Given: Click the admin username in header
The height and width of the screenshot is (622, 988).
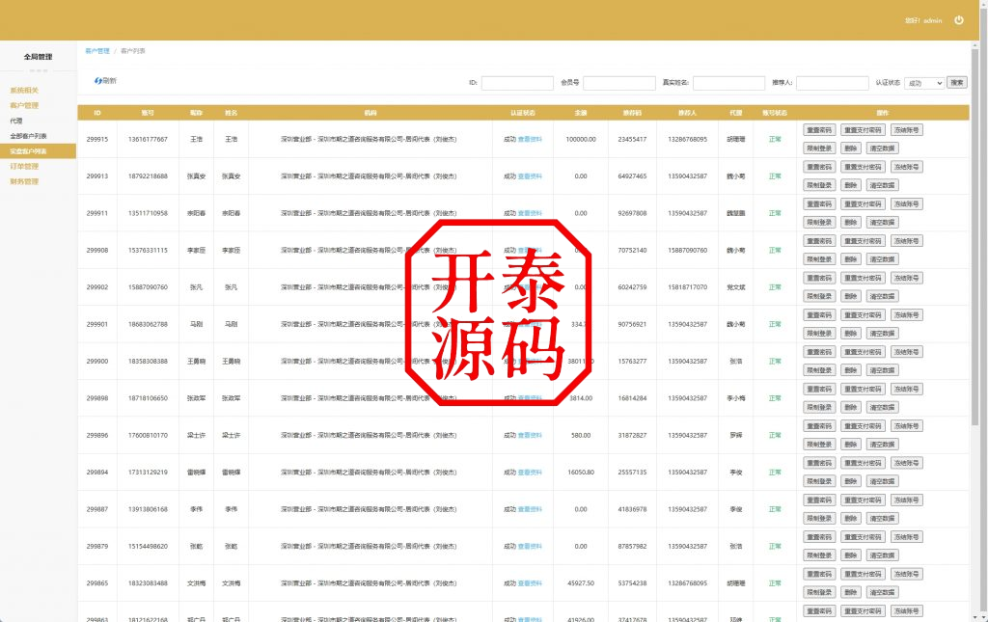Looking at the screenshot, I should click(x=933, y=21).
